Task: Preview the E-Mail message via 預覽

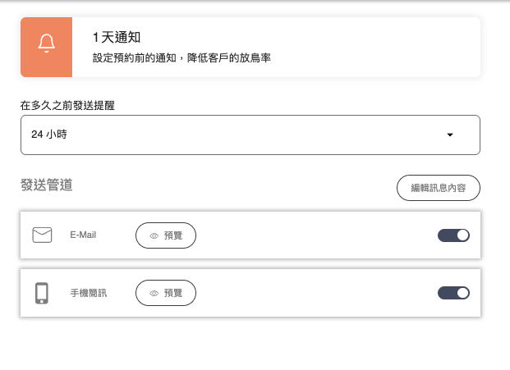Action: pyautogui.click(x=166, y=235)
